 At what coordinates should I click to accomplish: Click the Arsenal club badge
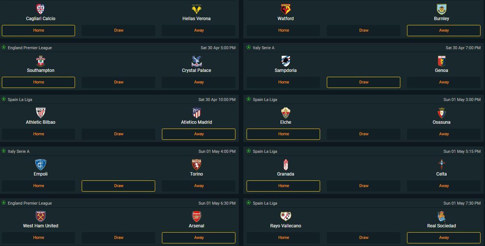click(197, 217)
